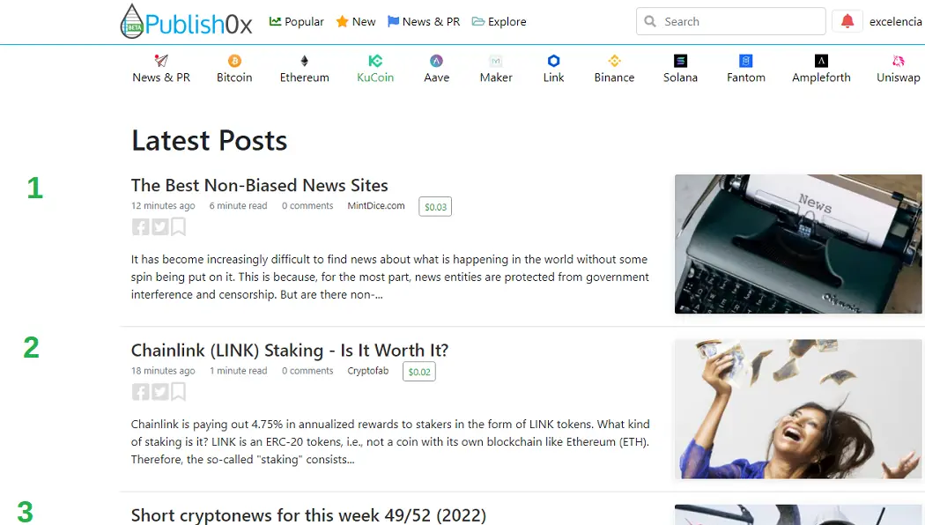Open the Solana category label
The width and height of the screenshot is (925, 525).
pos(680,78)
